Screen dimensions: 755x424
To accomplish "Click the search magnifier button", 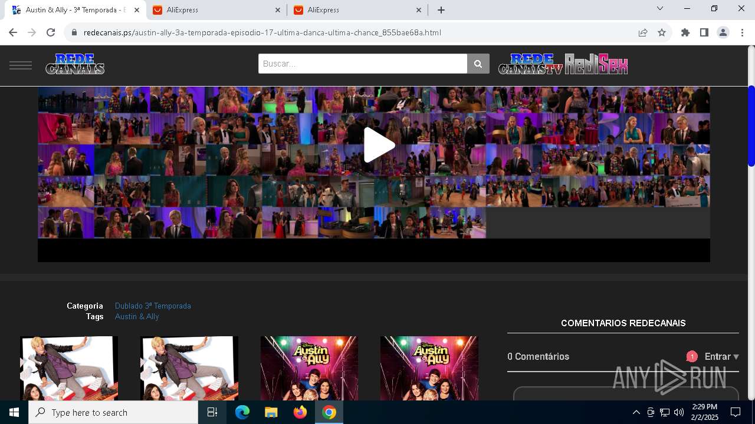I will coord(478,64).
